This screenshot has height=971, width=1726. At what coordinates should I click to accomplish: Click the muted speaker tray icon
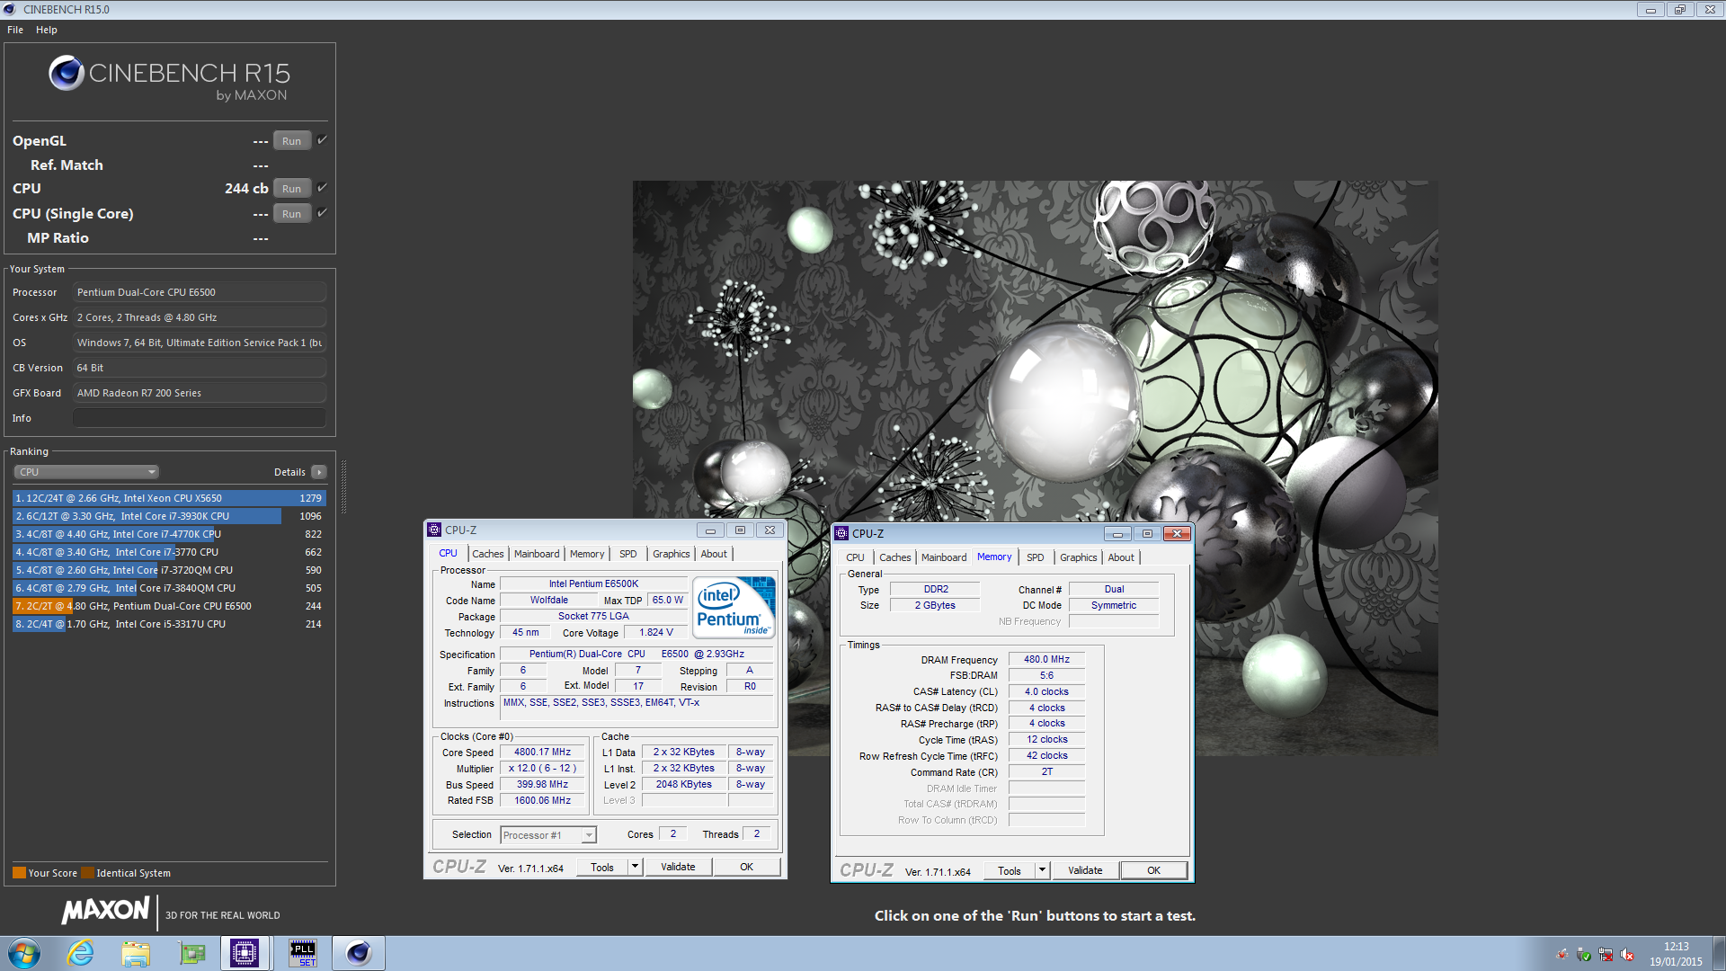1627,955
